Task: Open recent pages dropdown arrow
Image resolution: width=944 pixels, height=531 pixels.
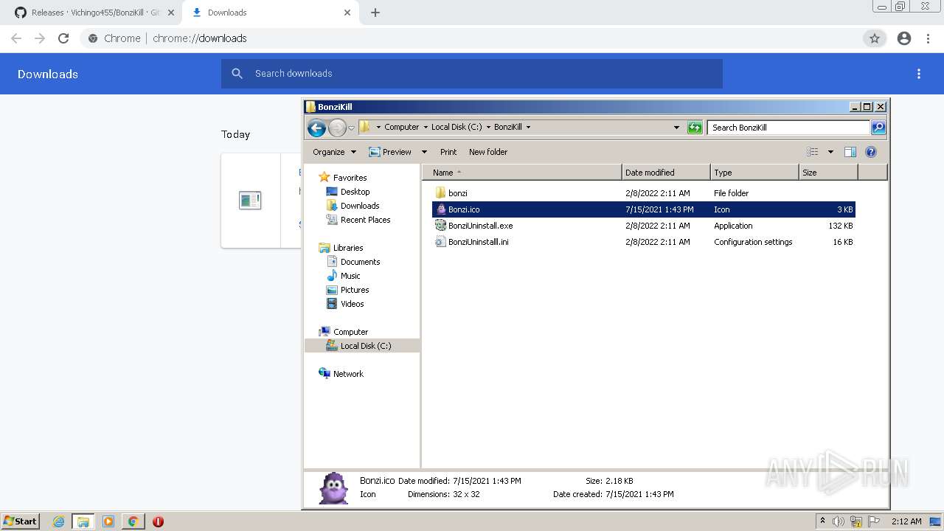Action: pyautogui.click(x=351, y=128)
